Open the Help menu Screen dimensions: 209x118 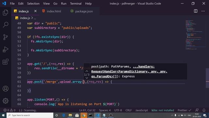point(88,4)
